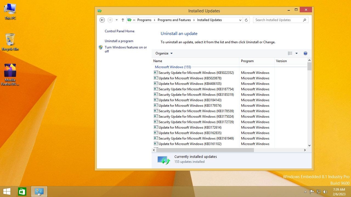The height and width of the screenshot is (197, 351).
Task: Open the Organize menu
Action: (164, 53)
